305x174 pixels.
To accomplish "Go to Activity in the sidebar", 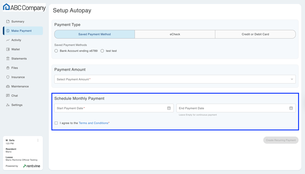I will coord(23,40).
